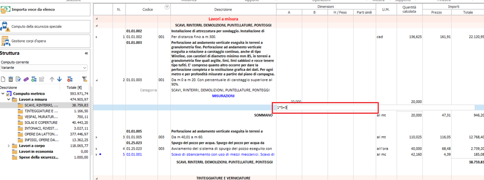Select the VESPAI, MURATUR folder in tree
The height and width of the screenshot is (180, 484).
(41, 117)
